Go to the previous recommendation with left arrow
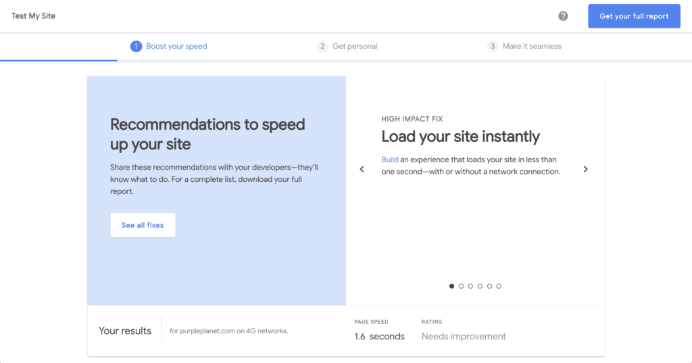The height and width of the screenshot is (363, 692). coord(362,169)
